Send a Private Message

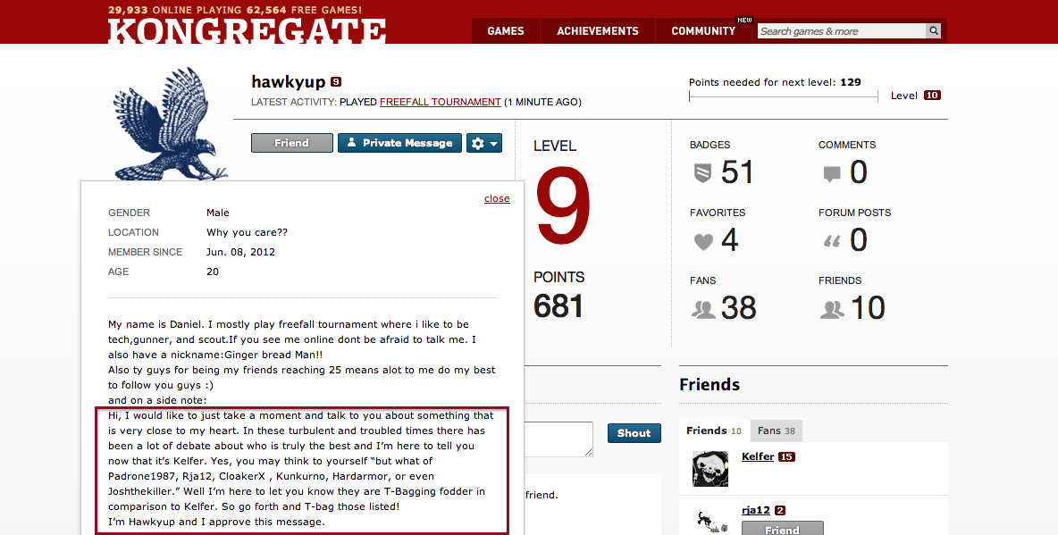[399, 143]
